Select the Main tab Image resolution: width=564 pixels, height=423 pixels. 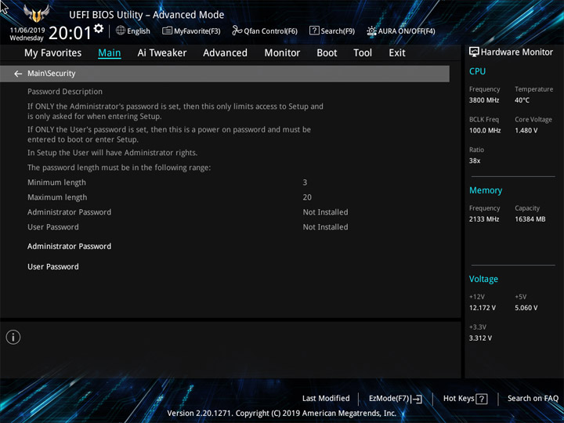coord(110,53)
